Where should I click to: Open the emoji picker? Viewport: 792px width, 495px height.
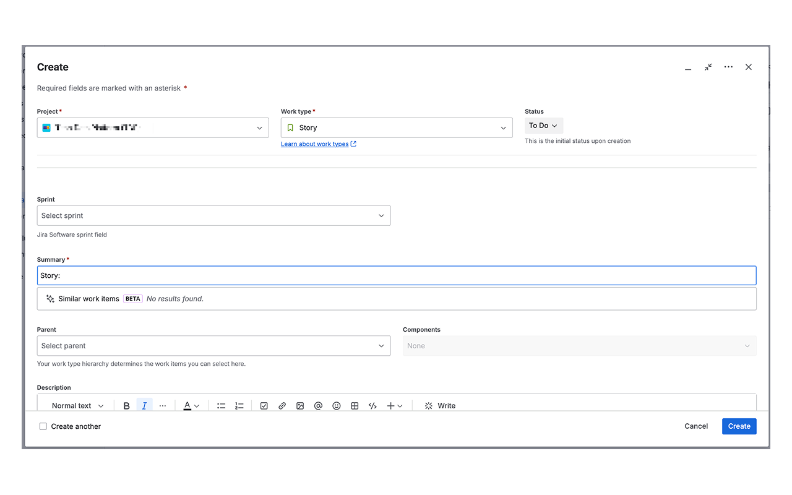pyautogui.click(x=337, y=406)
